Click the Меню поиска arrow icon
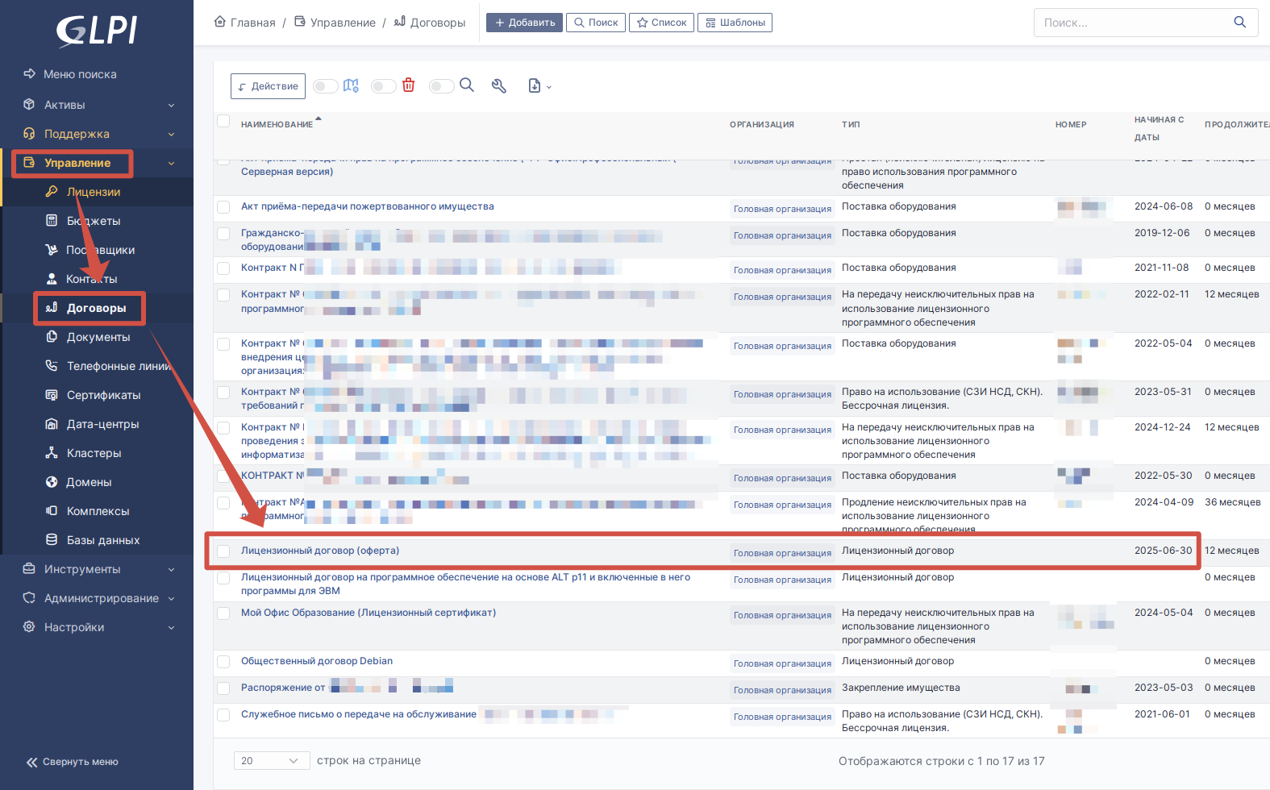1270x790 pixels. click(29, 74)
